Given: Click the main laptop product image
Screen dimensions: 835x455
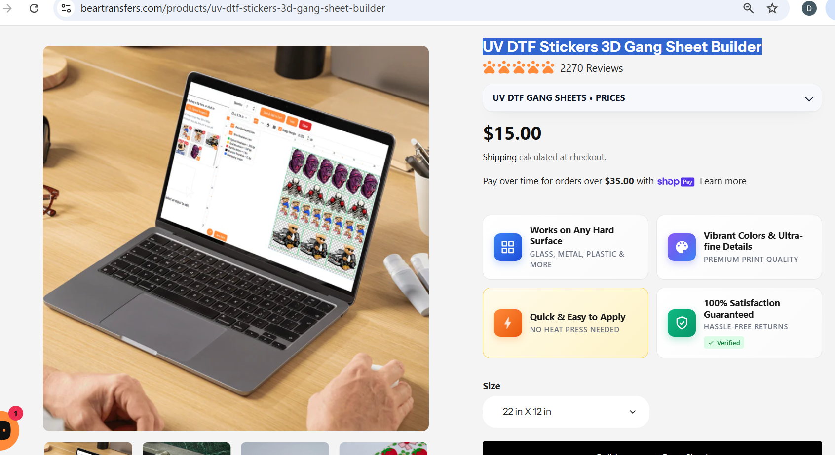Looking at the screenshot, I should click(x=236, y=238).
